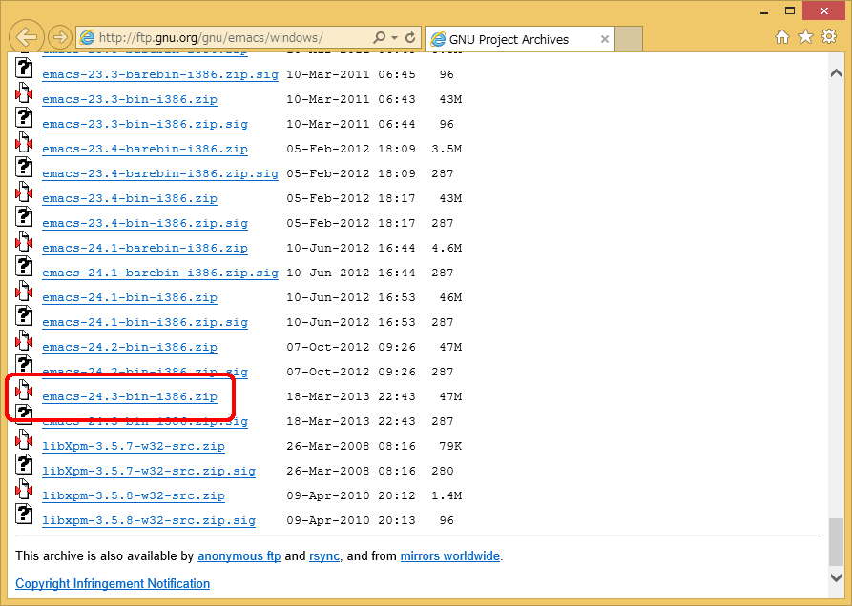Click file icon beside libXpm-3.5.7-w32-src.zip.sig

(x=24, y=464)
